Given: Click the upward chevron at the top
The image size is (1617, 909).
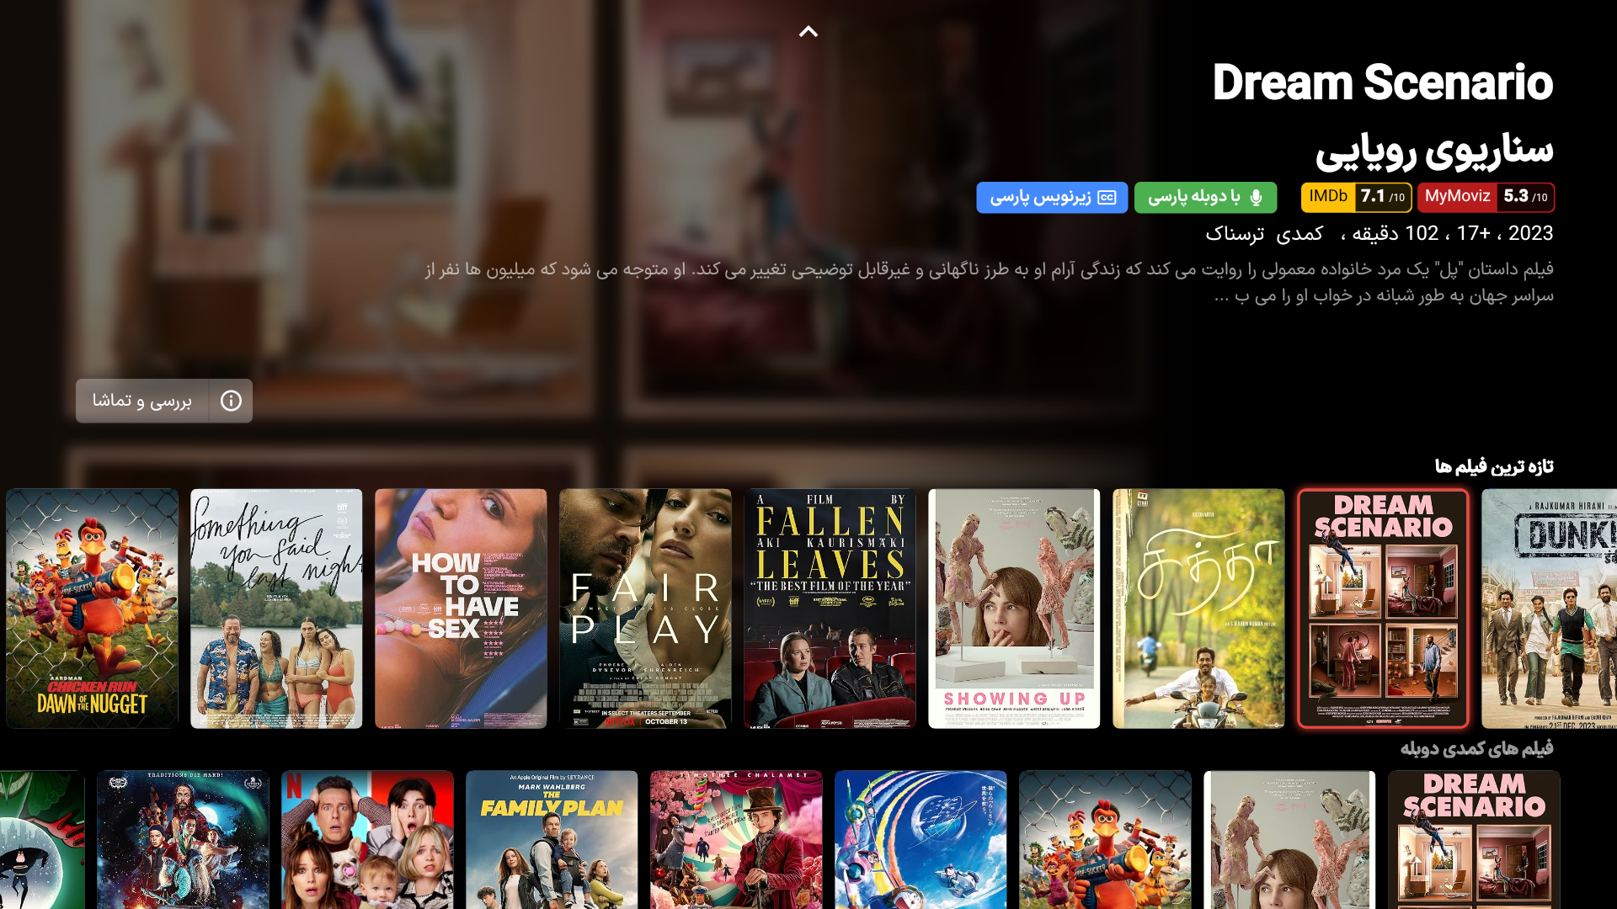Looking at the screenshot, I should click(x=808, y=32).
